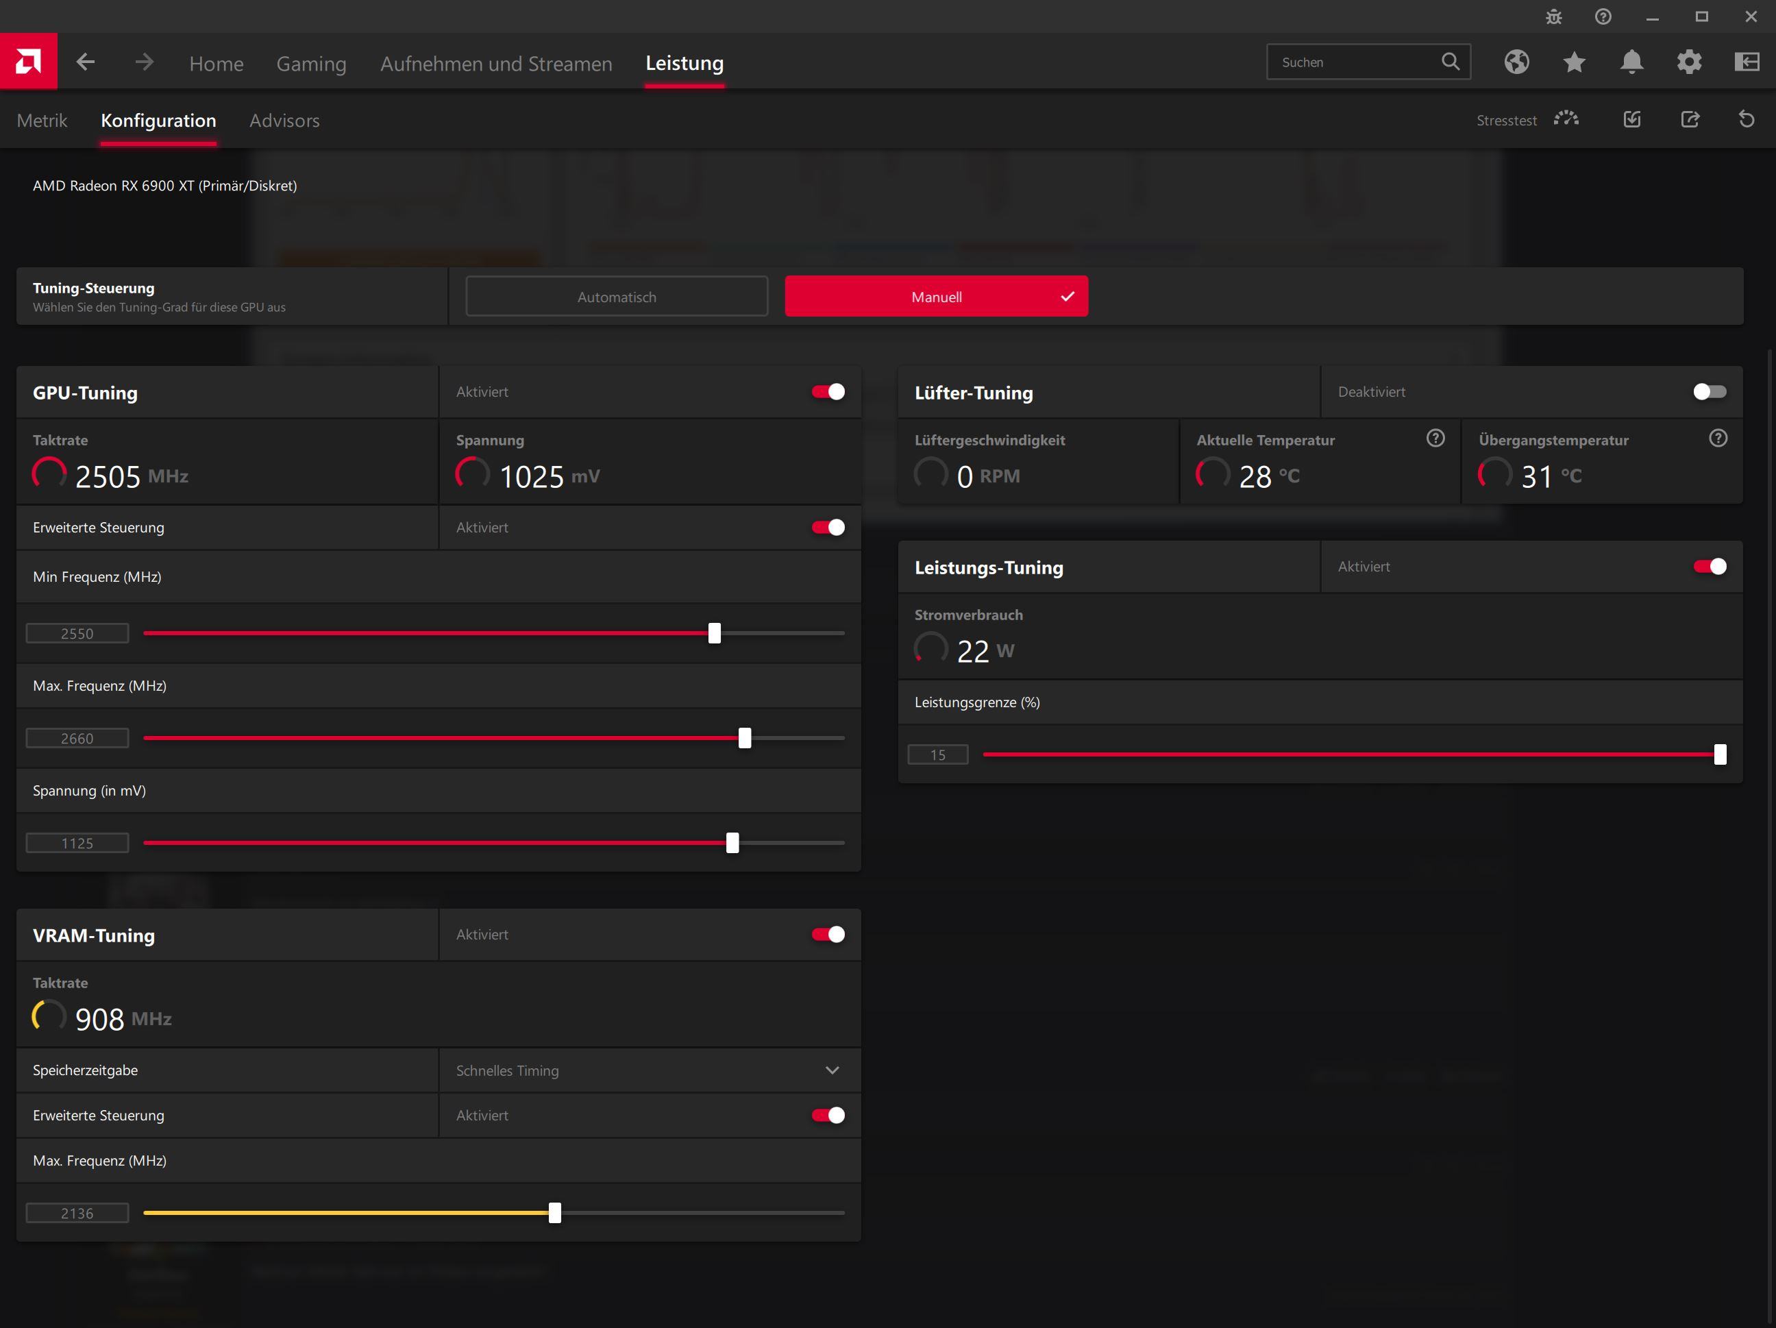Click Leistungsgrenze value box 15
This screenshot has width=1776, height=1328.
pyautogui.click(x=938, y=754)
